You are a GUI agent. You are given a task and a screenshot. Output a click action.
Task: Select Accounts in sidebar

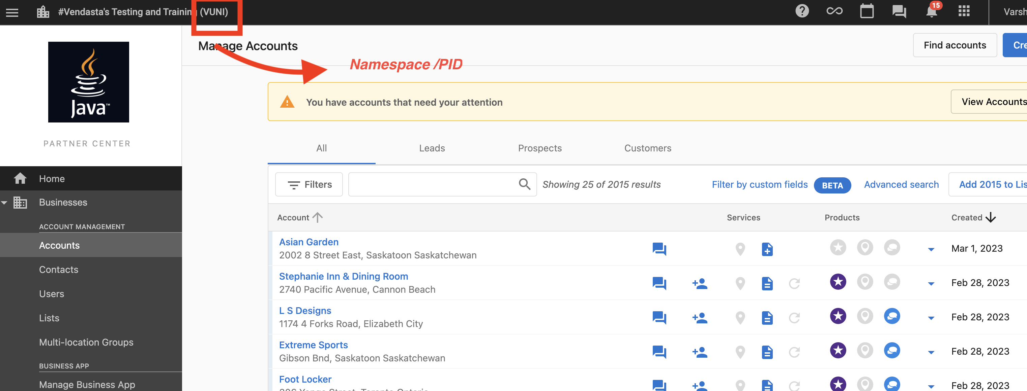click(91, 245)
